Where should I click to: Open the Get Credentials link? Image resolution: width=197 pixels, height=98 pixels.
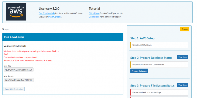[x=47, y=13]
